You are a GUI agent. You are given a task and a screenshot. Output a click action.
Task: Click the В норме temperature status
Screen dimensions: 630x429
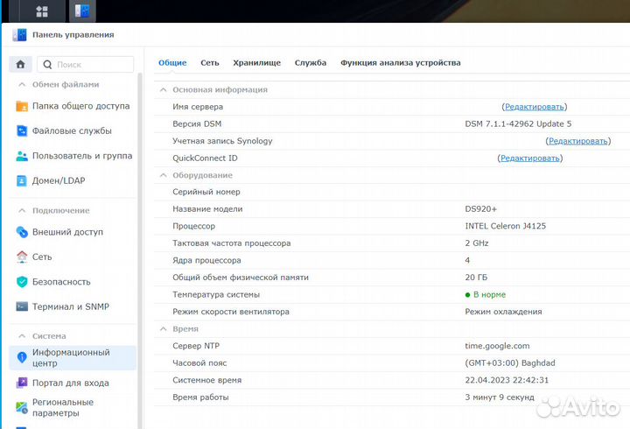(486, 295)
